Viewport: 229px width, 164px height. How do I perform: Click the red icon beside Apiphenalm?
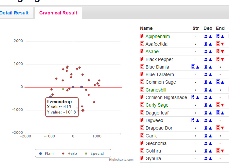pyautogui.click(x=142, y=36)
